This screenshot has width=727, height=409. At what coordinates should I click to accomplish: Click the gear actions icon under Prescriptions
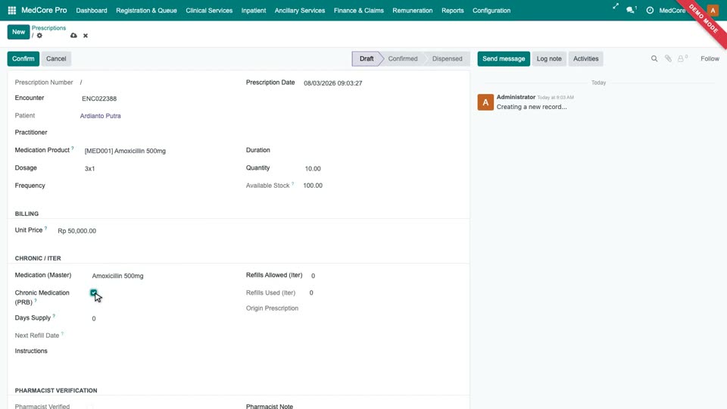(x=39, y=36)
